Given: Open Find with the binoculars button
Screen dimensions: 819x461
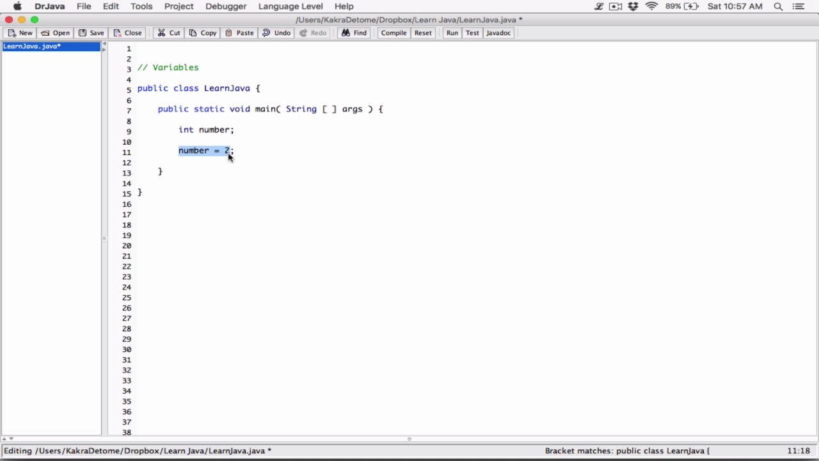Looking at the screenshot, I should pos(354,33).
